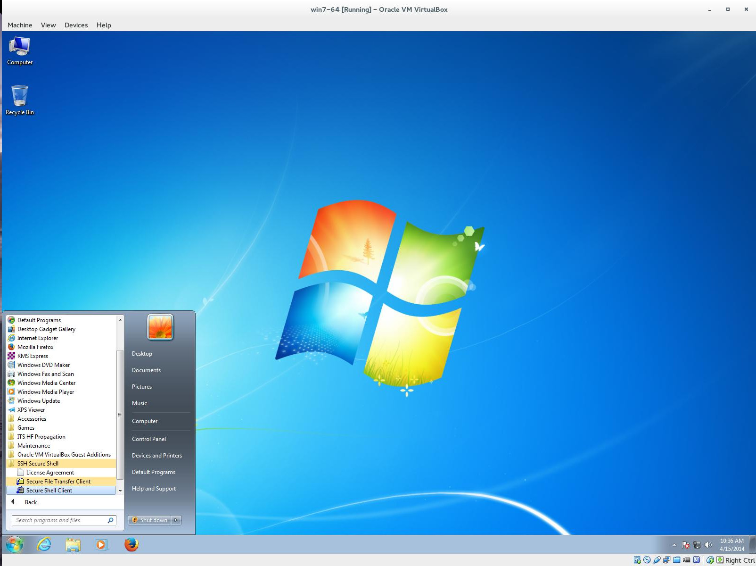Expand the ITS HF Propagation folder
Image resolution: width=756 pixels, height=566 pixels.
click(61, 436)
